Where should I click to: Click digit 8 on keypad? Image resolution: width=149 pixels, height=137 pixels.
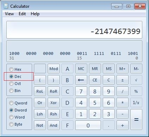point(95,91)
